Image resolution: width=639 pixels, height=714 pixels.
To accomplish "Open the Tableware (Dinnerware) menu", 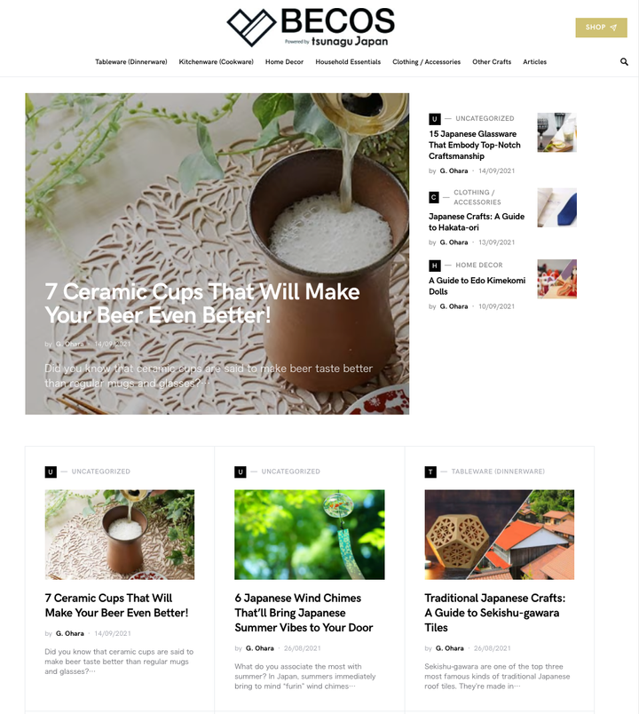I will (x=131, y=62).
